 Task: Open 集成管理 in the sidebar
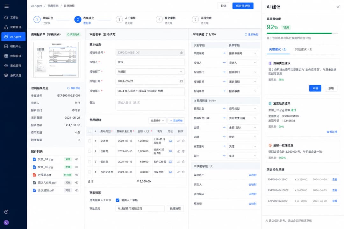13,66
